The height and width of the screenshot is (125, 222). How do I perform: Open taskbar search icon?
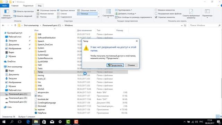12,122
